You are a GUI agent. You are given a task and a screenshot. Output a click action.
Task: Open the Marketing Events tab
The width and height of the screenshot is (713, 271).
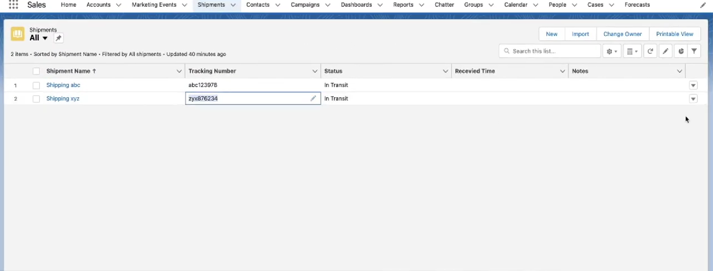click(x=154, y=5)
